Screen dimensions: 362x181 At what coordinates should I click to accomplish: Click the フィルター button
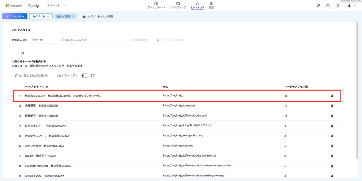point(15,16)
